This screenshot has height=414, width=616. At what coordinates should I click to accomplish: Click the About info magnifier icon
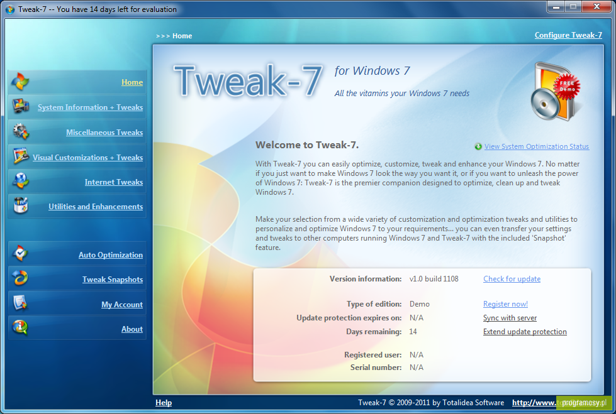(20, 327)
